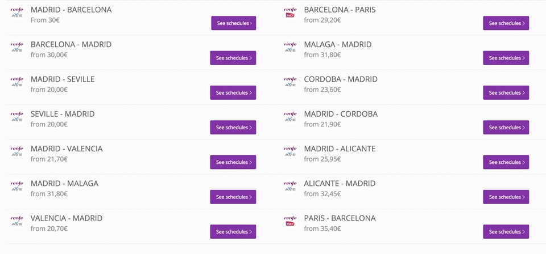Click Renfe AVE logo beside Madrid - Barcelona
Screen dimensions: 546x254
[x=16, y=12]
